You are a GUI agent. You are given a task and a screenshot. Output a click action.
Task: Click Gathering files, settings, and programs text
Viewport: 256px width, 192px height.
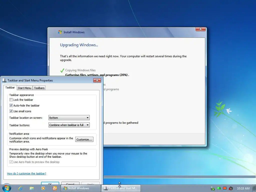tap(97, 75)
